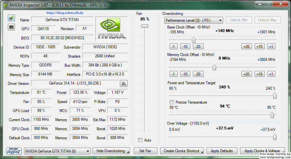Click +20 under Memory Clock Offset
Image resolution: width=291 pixels, height=159 pixels.
click(247, 74)
